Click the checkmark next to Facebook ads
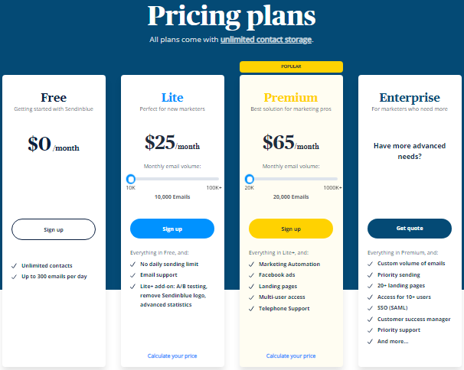464x370 pixels. [252, 275]
